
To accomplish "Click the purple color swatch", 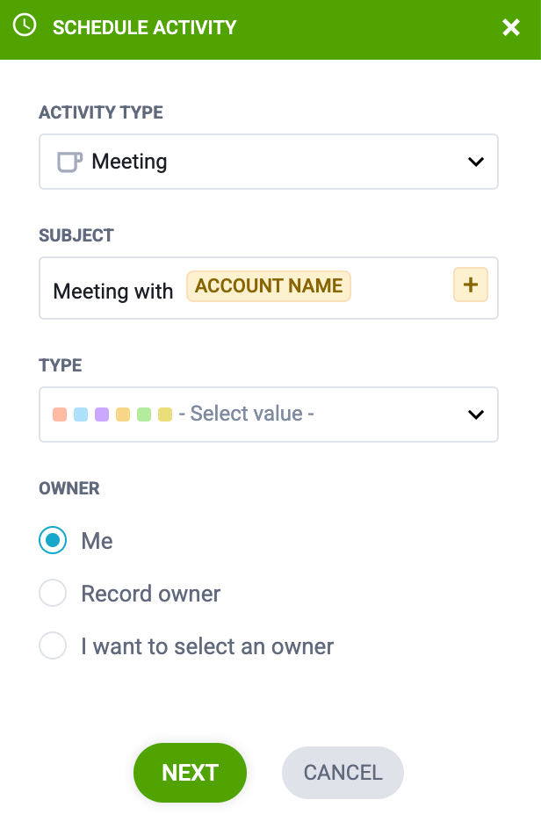I will [x=102, y=414].
